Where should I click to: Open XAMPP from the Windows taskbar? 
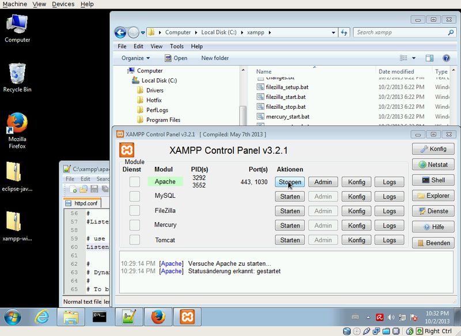[x=187, y=317]
